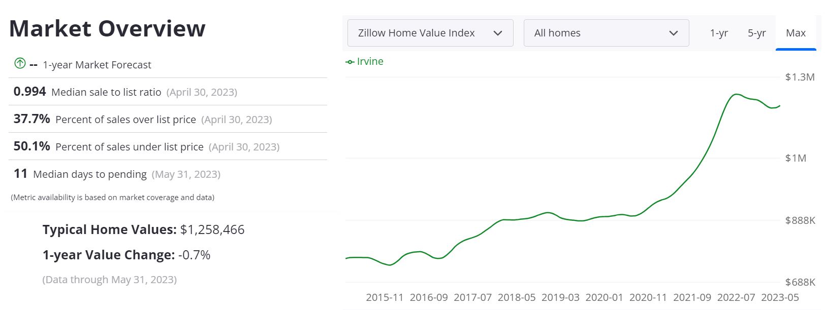Click the chevron on the All homes selector
This screenshot has height=310, width=826.
pyautogui.click(x=674, y=32)
